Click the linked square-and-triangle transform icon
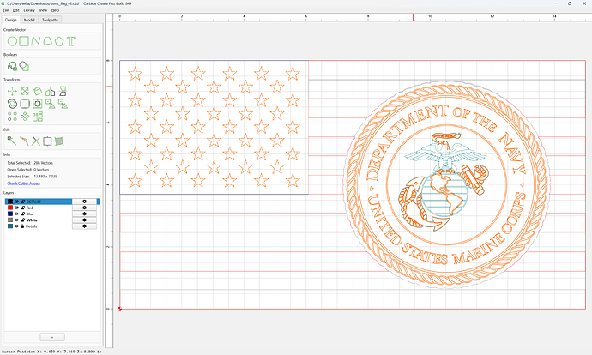 point(63,104)
